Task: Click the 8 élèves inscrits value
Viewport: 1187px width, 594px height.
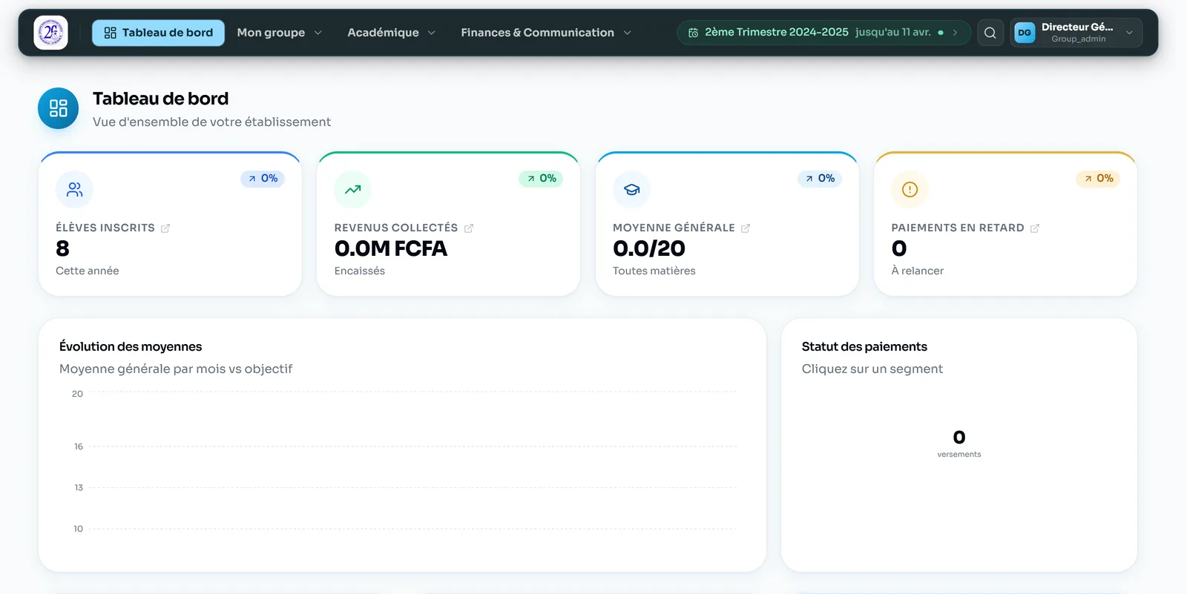Action: coord(62,248)
